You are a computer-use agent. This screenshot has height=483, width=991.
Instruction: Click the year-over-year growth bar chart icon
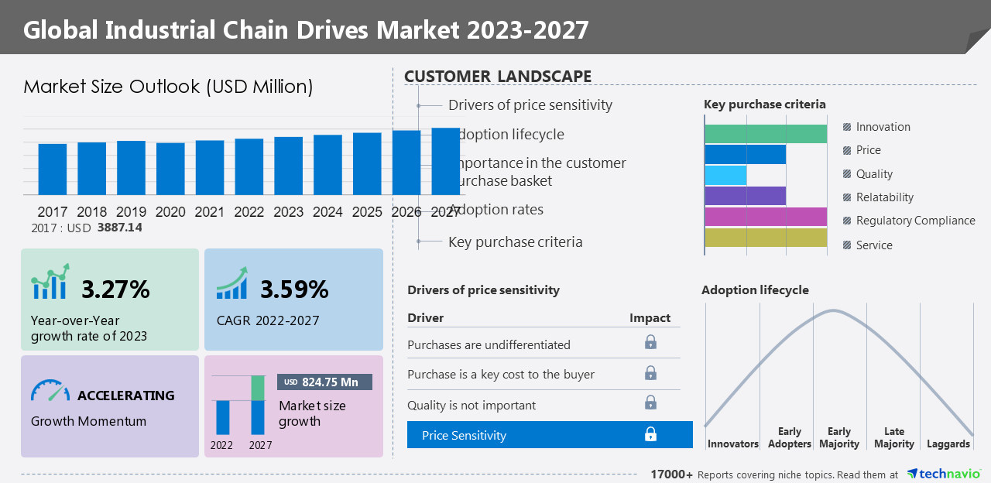pos(50,282)
